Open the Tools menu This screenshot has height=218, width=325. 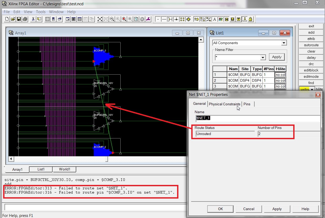41,12
